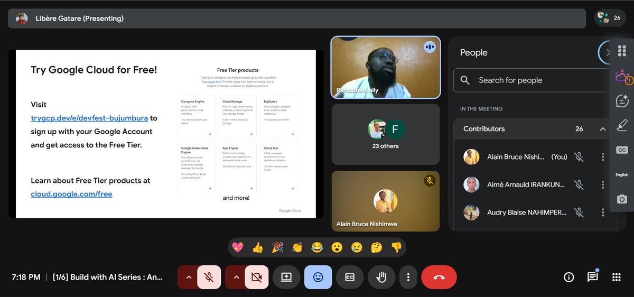The width and height of the screenshot is (634, 297).
Task: Open microphone audio settings arrow
Action: 188,277
